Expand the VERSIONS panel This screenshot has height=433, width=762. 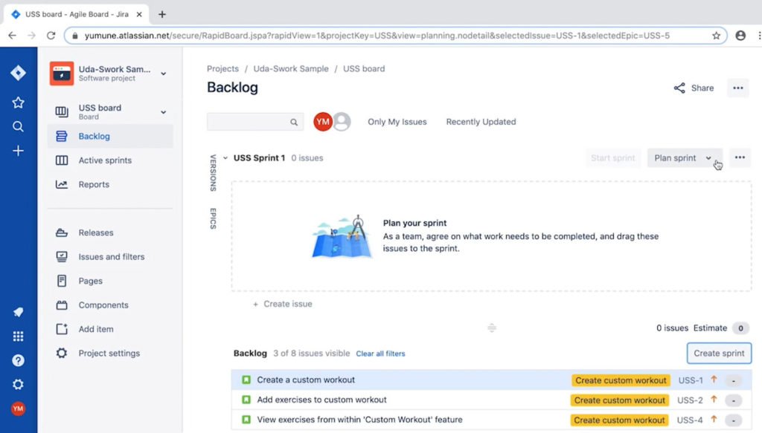click(x=213, y=173)
